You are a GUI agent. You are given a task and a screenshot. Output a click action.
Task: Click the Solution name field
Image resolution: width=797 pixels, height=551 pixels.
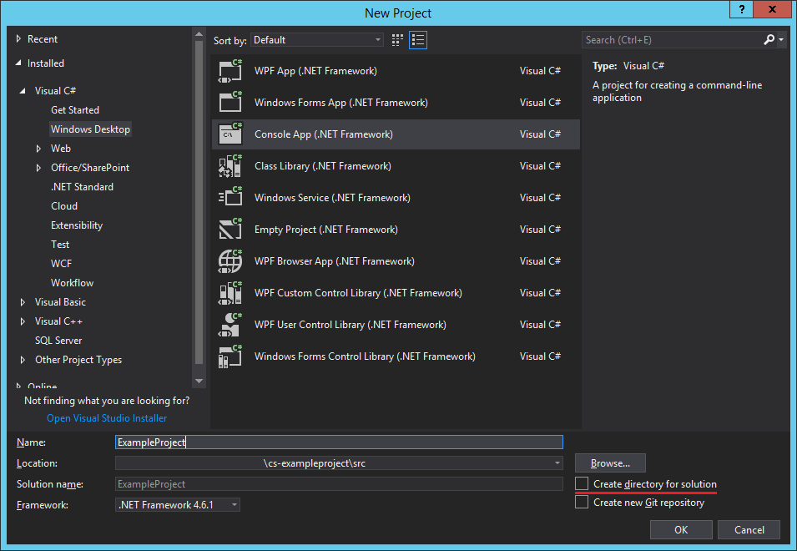(339, 484)
